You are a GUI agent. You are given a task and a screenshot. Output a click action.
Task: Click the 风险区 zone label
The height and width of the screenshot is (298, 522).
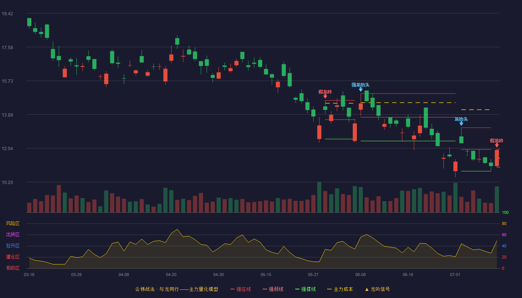[x=13, y=223]
